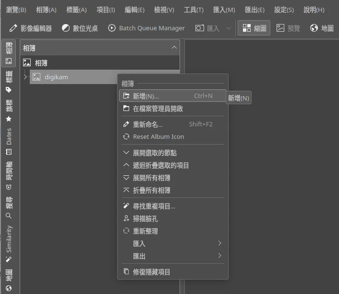The height and width of the screenshot is (294, 339).
Task: Expand the digikam album tree node
Action: pos(25,77)
